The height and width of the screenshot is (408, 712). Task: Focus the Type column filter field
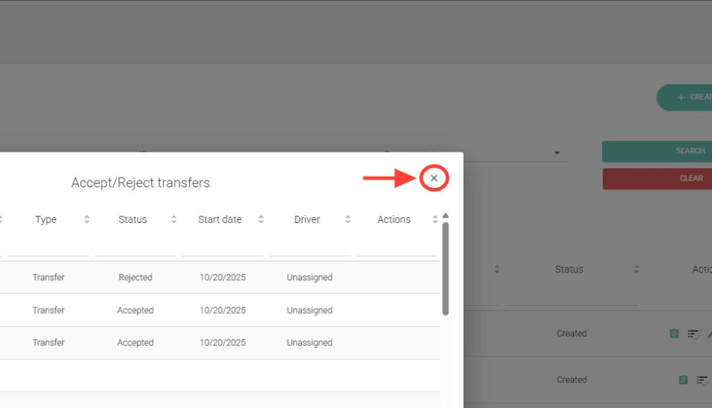[48, 247]
